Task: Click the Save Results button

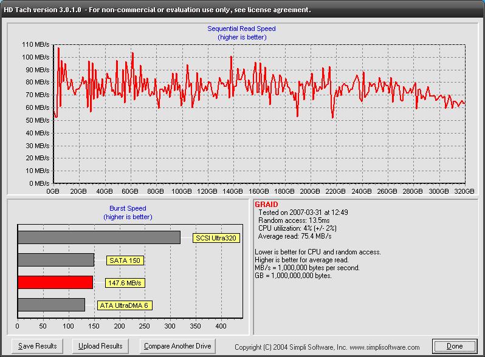Action: (x=37, y=346)
